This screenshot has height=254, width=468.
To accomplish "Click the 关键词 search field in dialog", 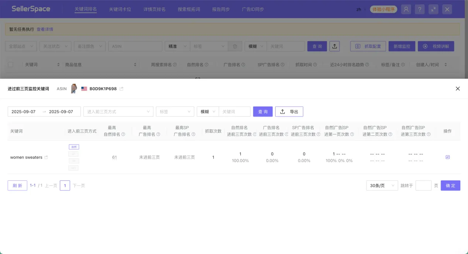I will (x=235, y=112).
